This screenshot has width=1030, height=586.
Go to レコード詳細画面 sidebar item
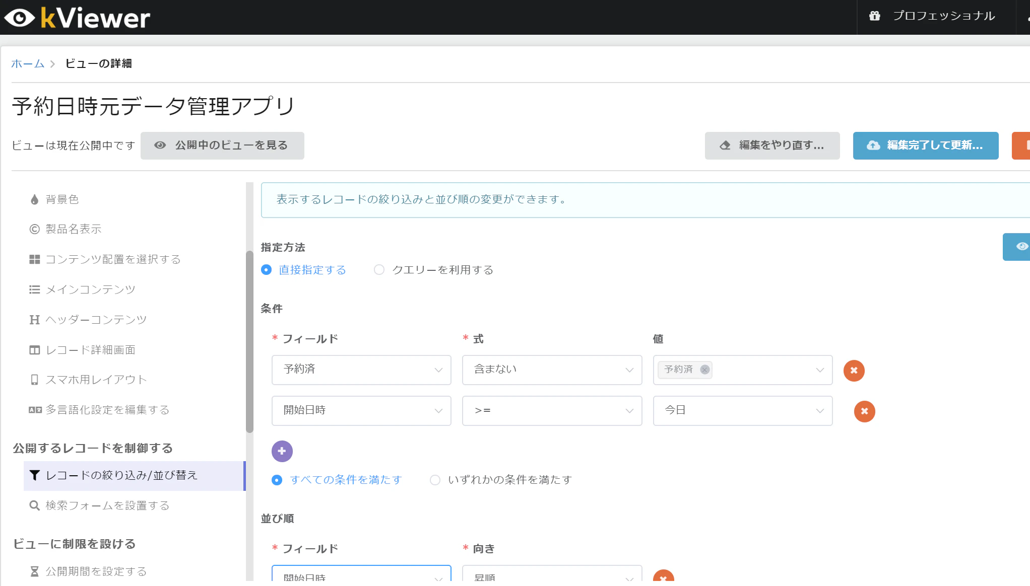click(90, 350)
